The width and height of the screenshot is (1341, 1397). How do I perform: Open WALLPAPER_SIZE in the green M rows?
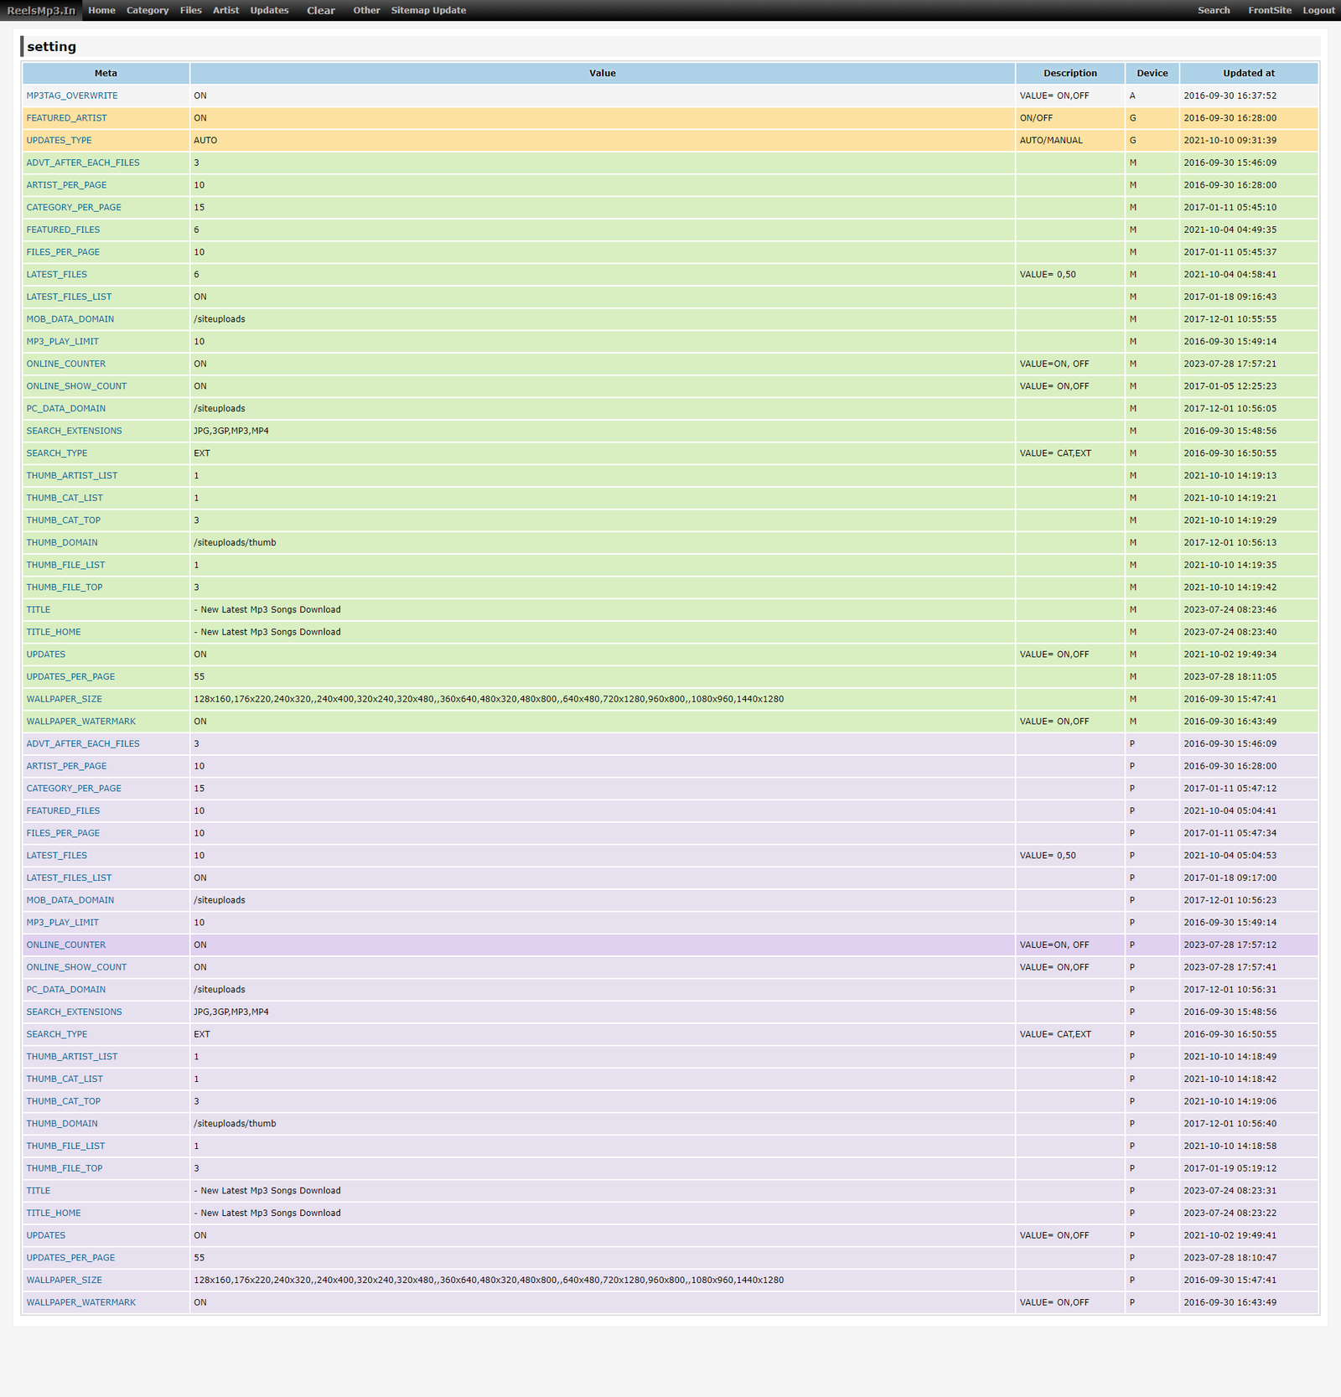[64, 699]
